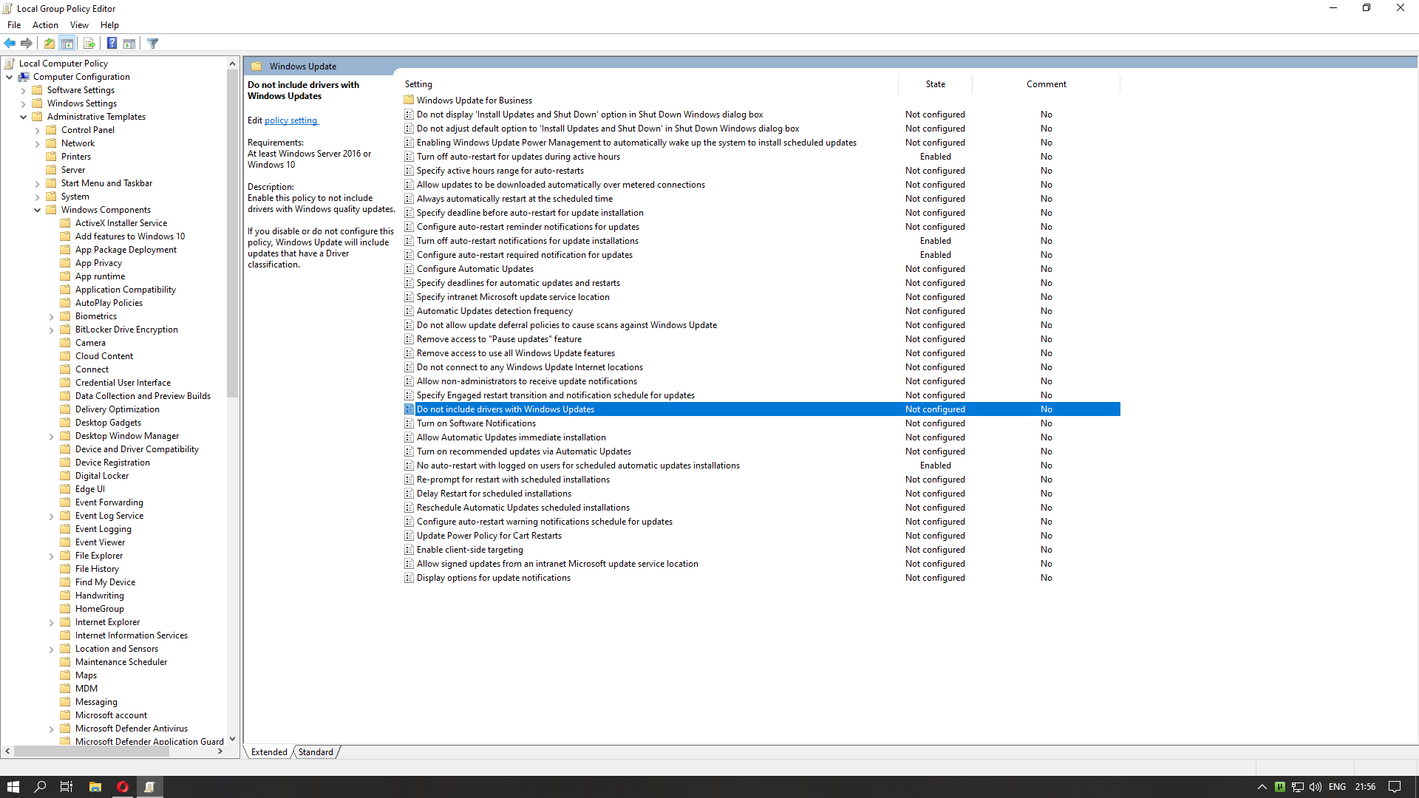
Task: Select Configure Automatic Updates policy
Action: coord(474,269)
